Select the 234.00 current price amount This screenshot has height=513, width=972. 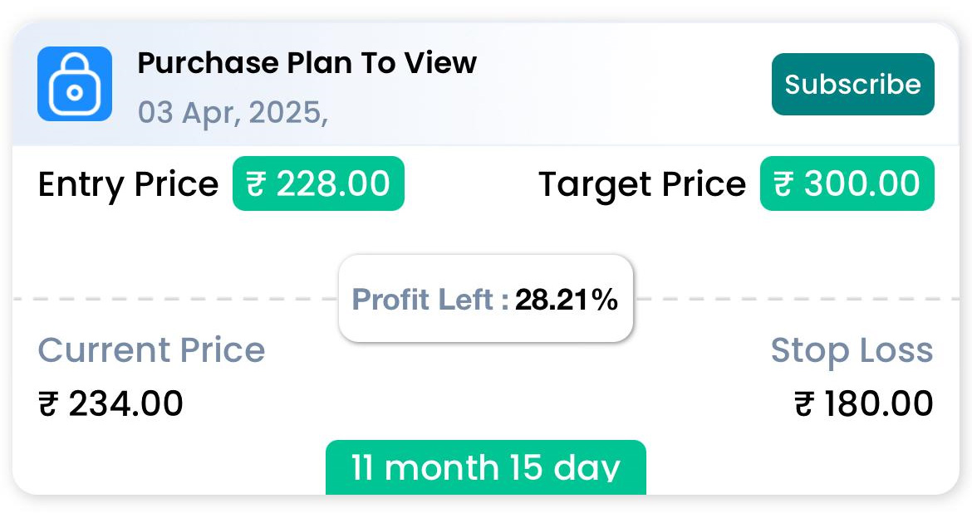125,404
